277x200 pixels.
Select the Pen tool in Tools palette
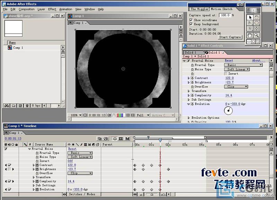pyautogui.click(x=250, y=23)
